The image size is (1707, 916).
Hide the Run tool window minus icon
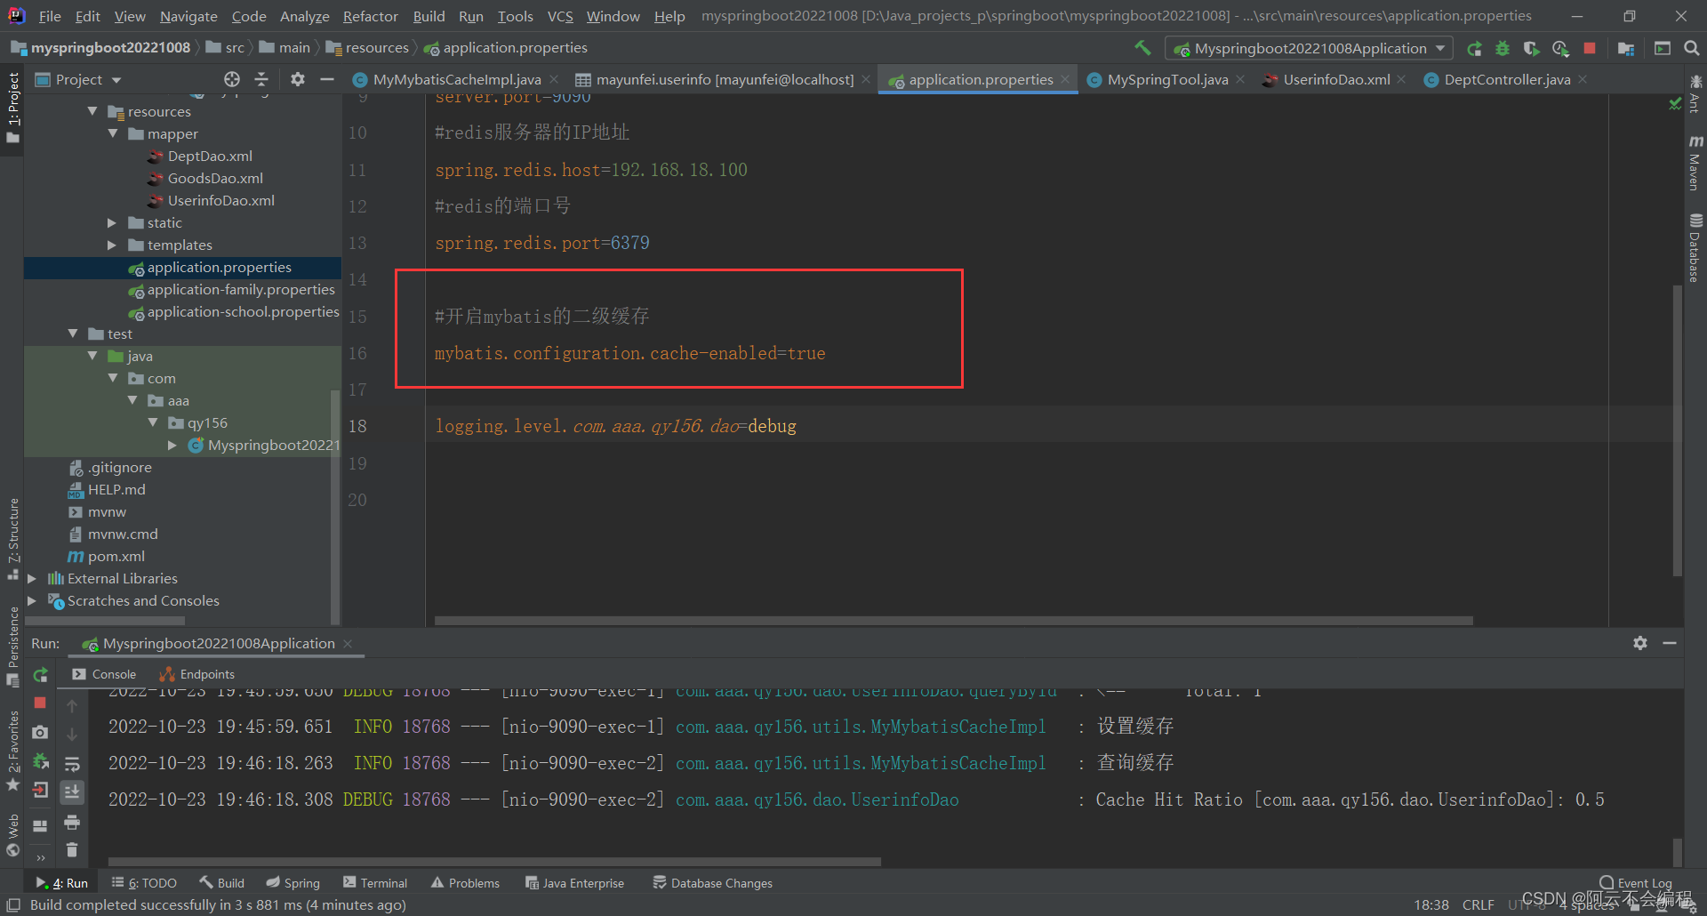coord(1670,642)
